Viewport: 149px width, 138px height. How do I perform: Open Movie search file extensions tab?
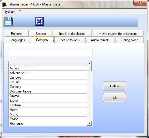click(118, 33)
